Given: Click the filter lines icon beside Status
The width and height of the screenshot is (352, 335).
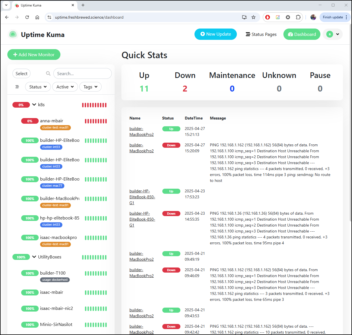Looking at the screenshot, I should [x=17, y=87].
